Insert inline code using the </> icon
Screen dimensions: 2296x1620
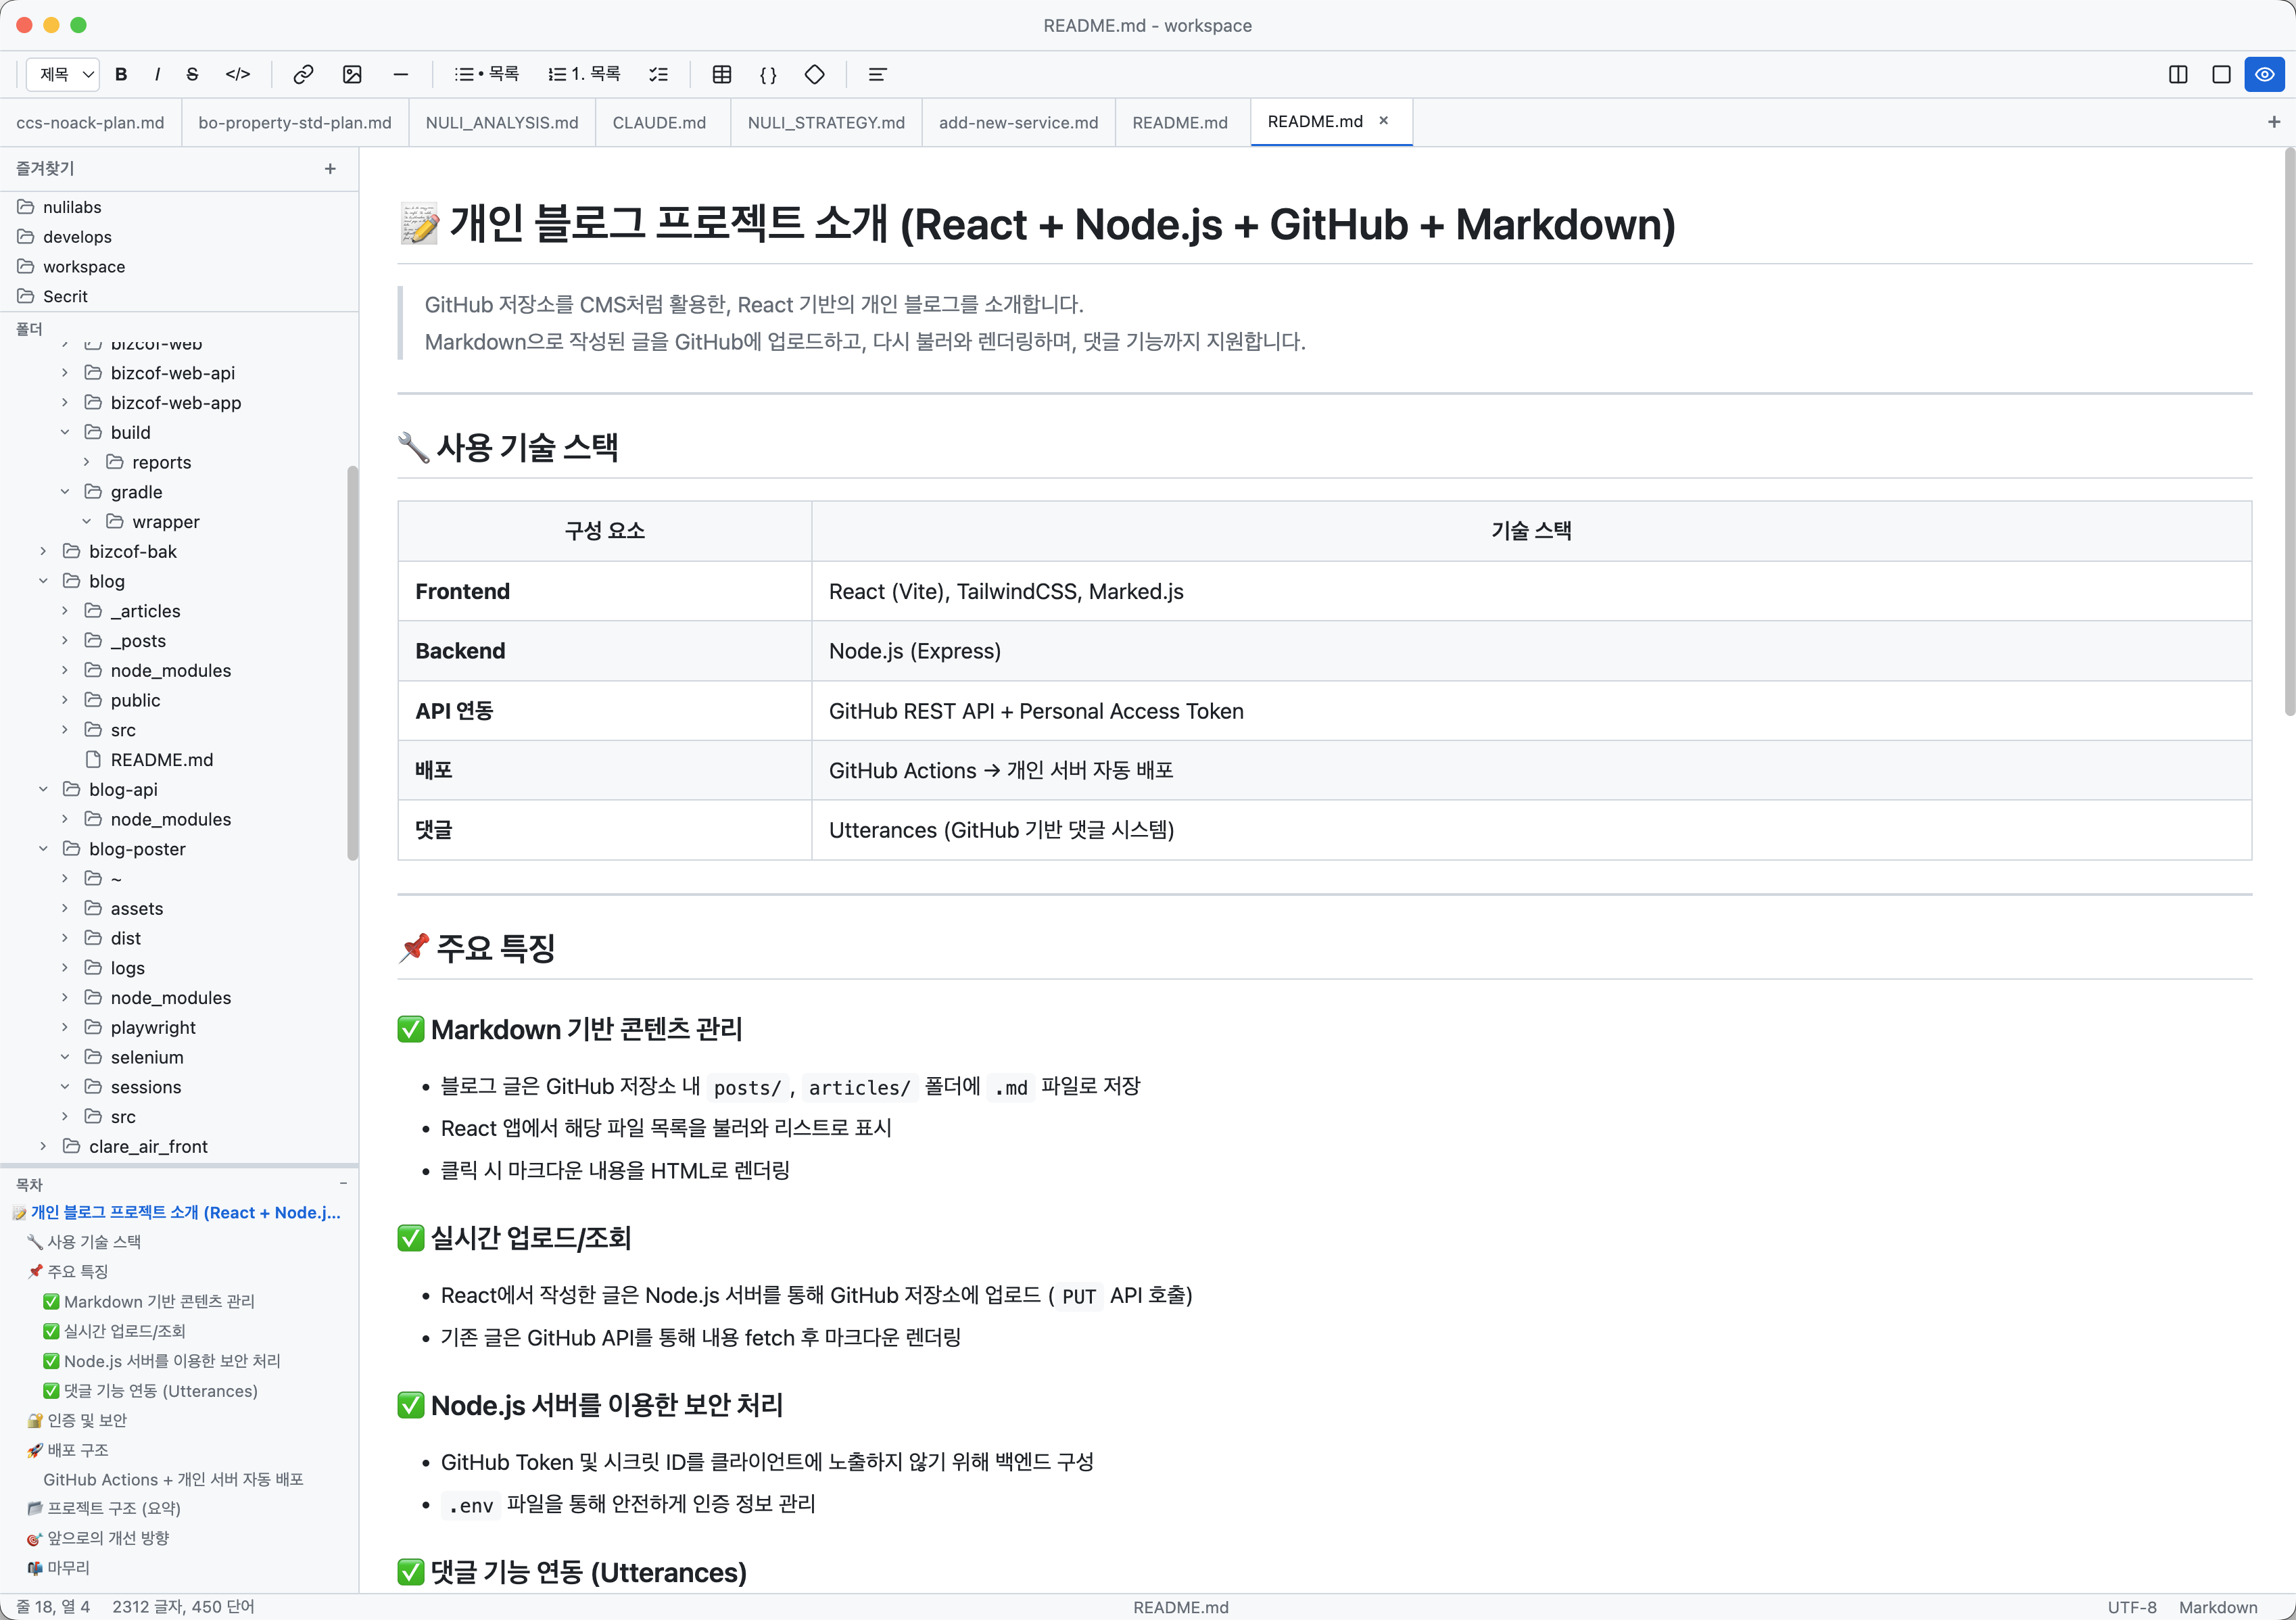238,74
